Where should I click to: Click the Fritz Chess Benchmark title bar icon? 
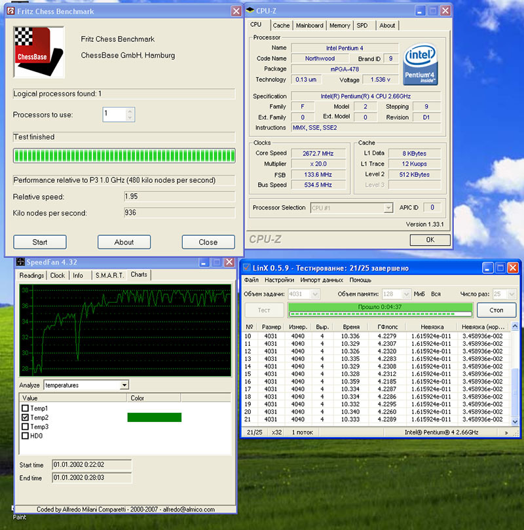[x=11, y=11]
